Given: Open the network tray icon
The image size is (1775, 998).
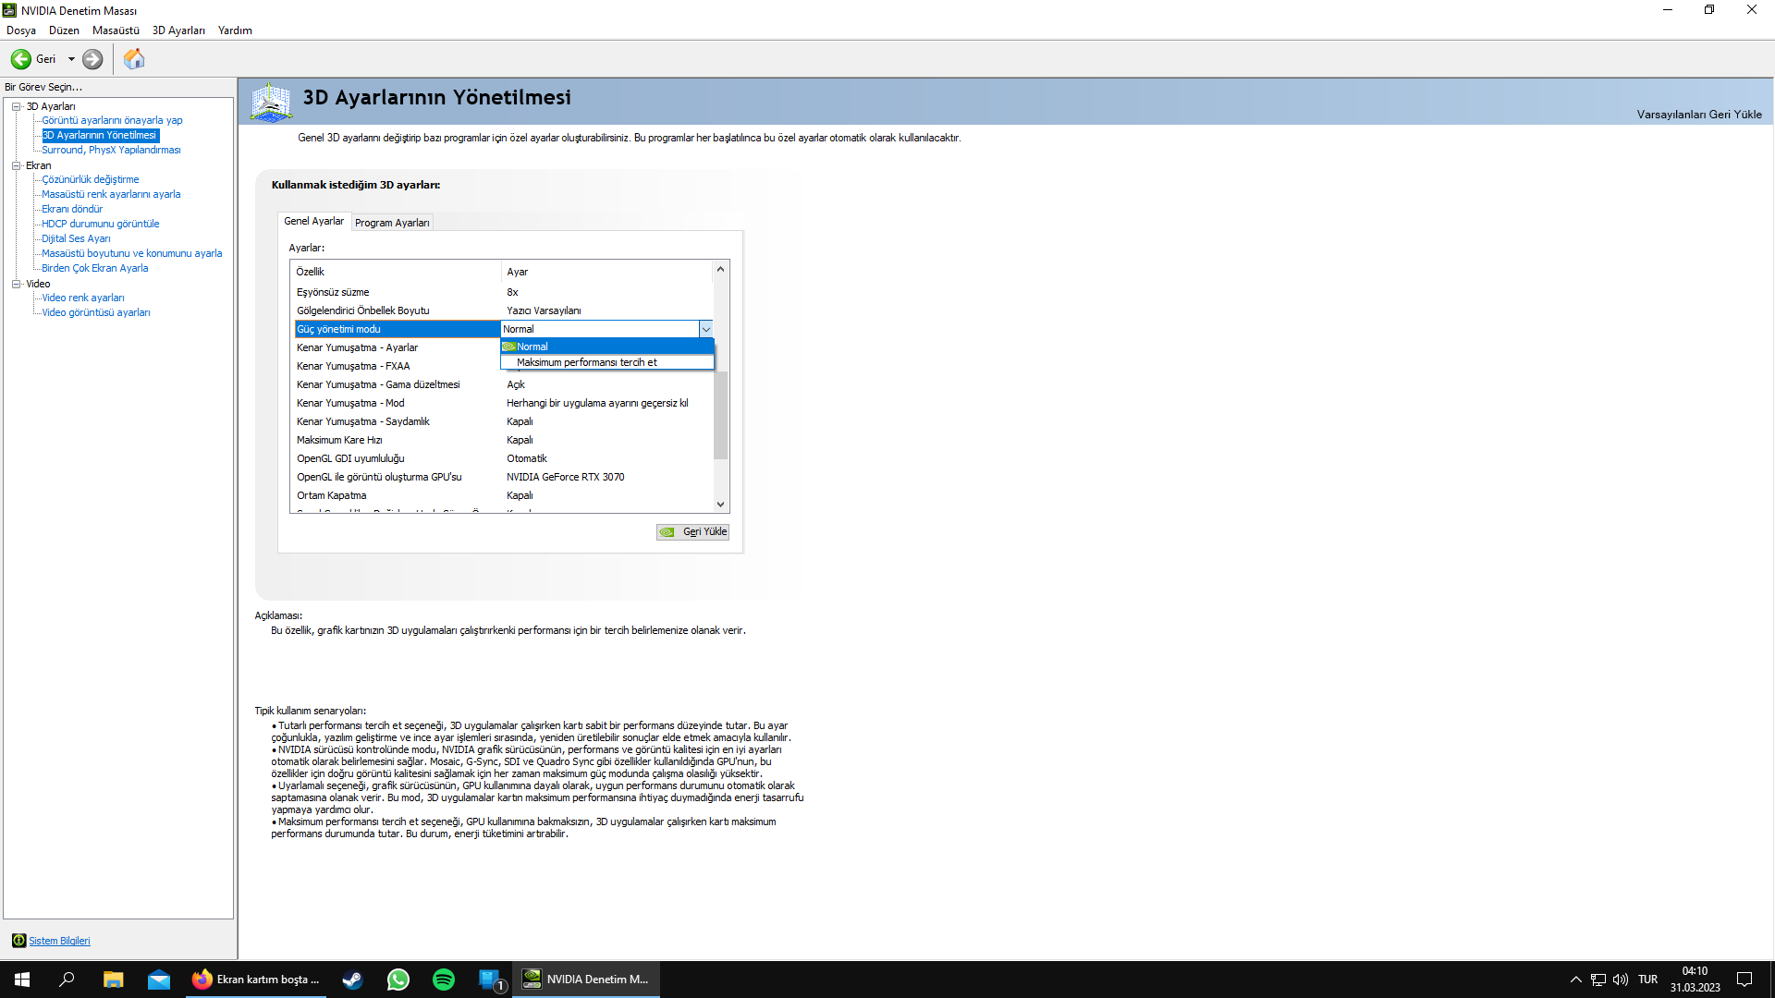Looking at the screenshot, I should 1597,980.
